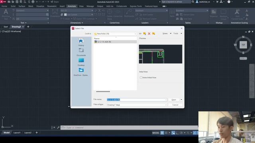Click the command line input field
This screenshot has height=143, width=255.
click(129, 128)
